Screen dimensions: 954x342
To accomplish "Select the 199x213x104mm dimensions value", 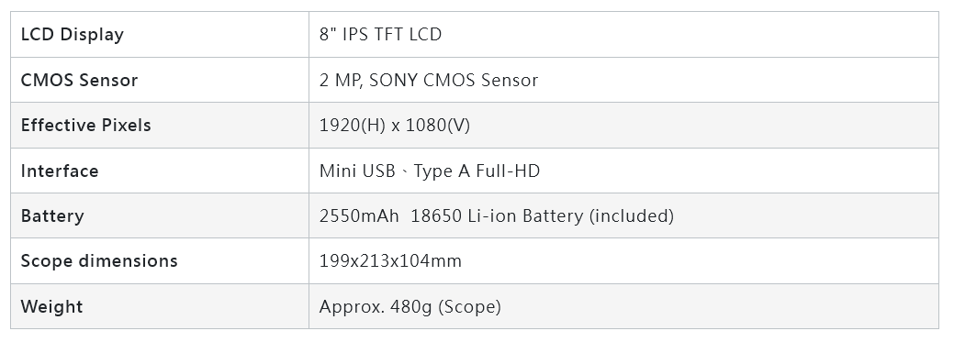I will (390, 261).
